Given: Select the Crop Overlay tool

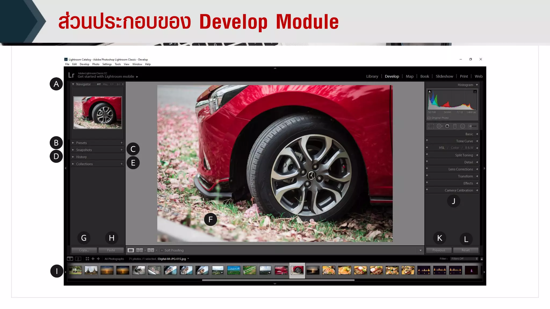Looking at the screenshot, I should (x=431, y=126).
